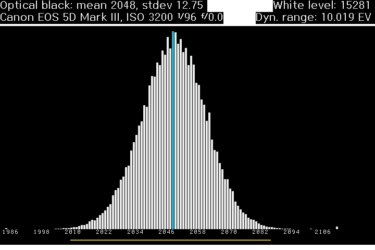Click the small outlier square right of 2106
This screenshot has width=375, height=250.
[337, 228]
